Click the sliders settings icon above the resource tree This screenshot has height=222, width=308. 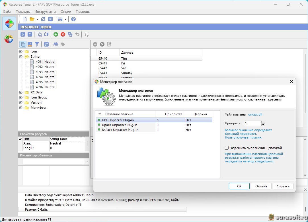[46, 45]
